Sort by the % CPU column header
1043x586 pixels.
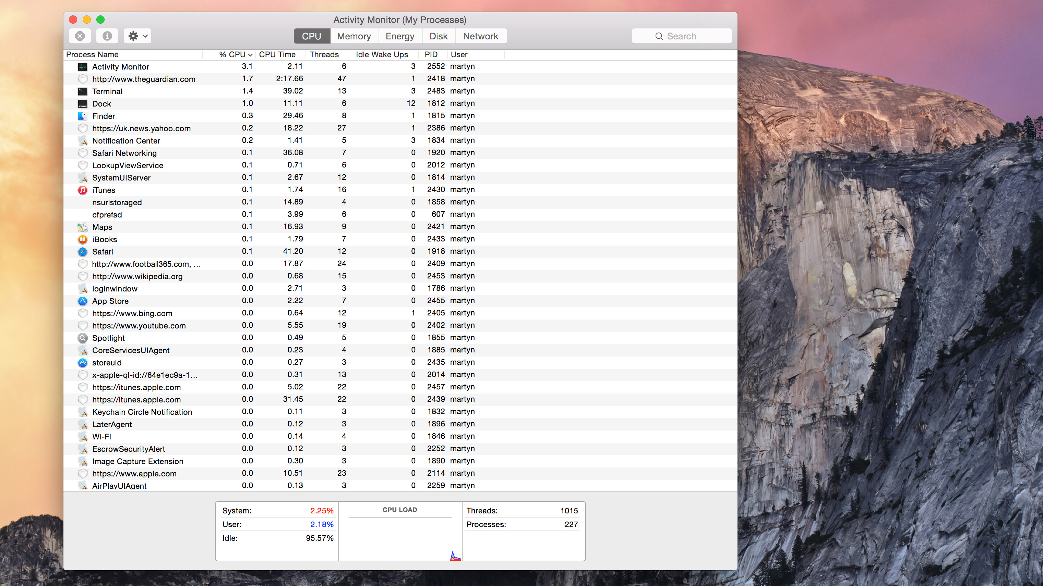[x=229, y=54]
